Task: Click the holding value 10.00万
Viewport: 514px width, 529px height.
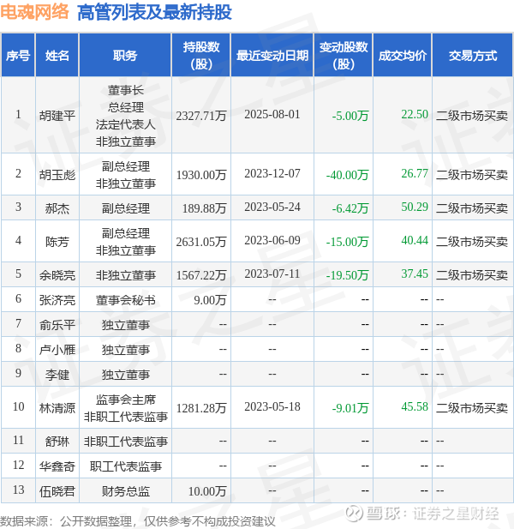Action: (207, 491)
